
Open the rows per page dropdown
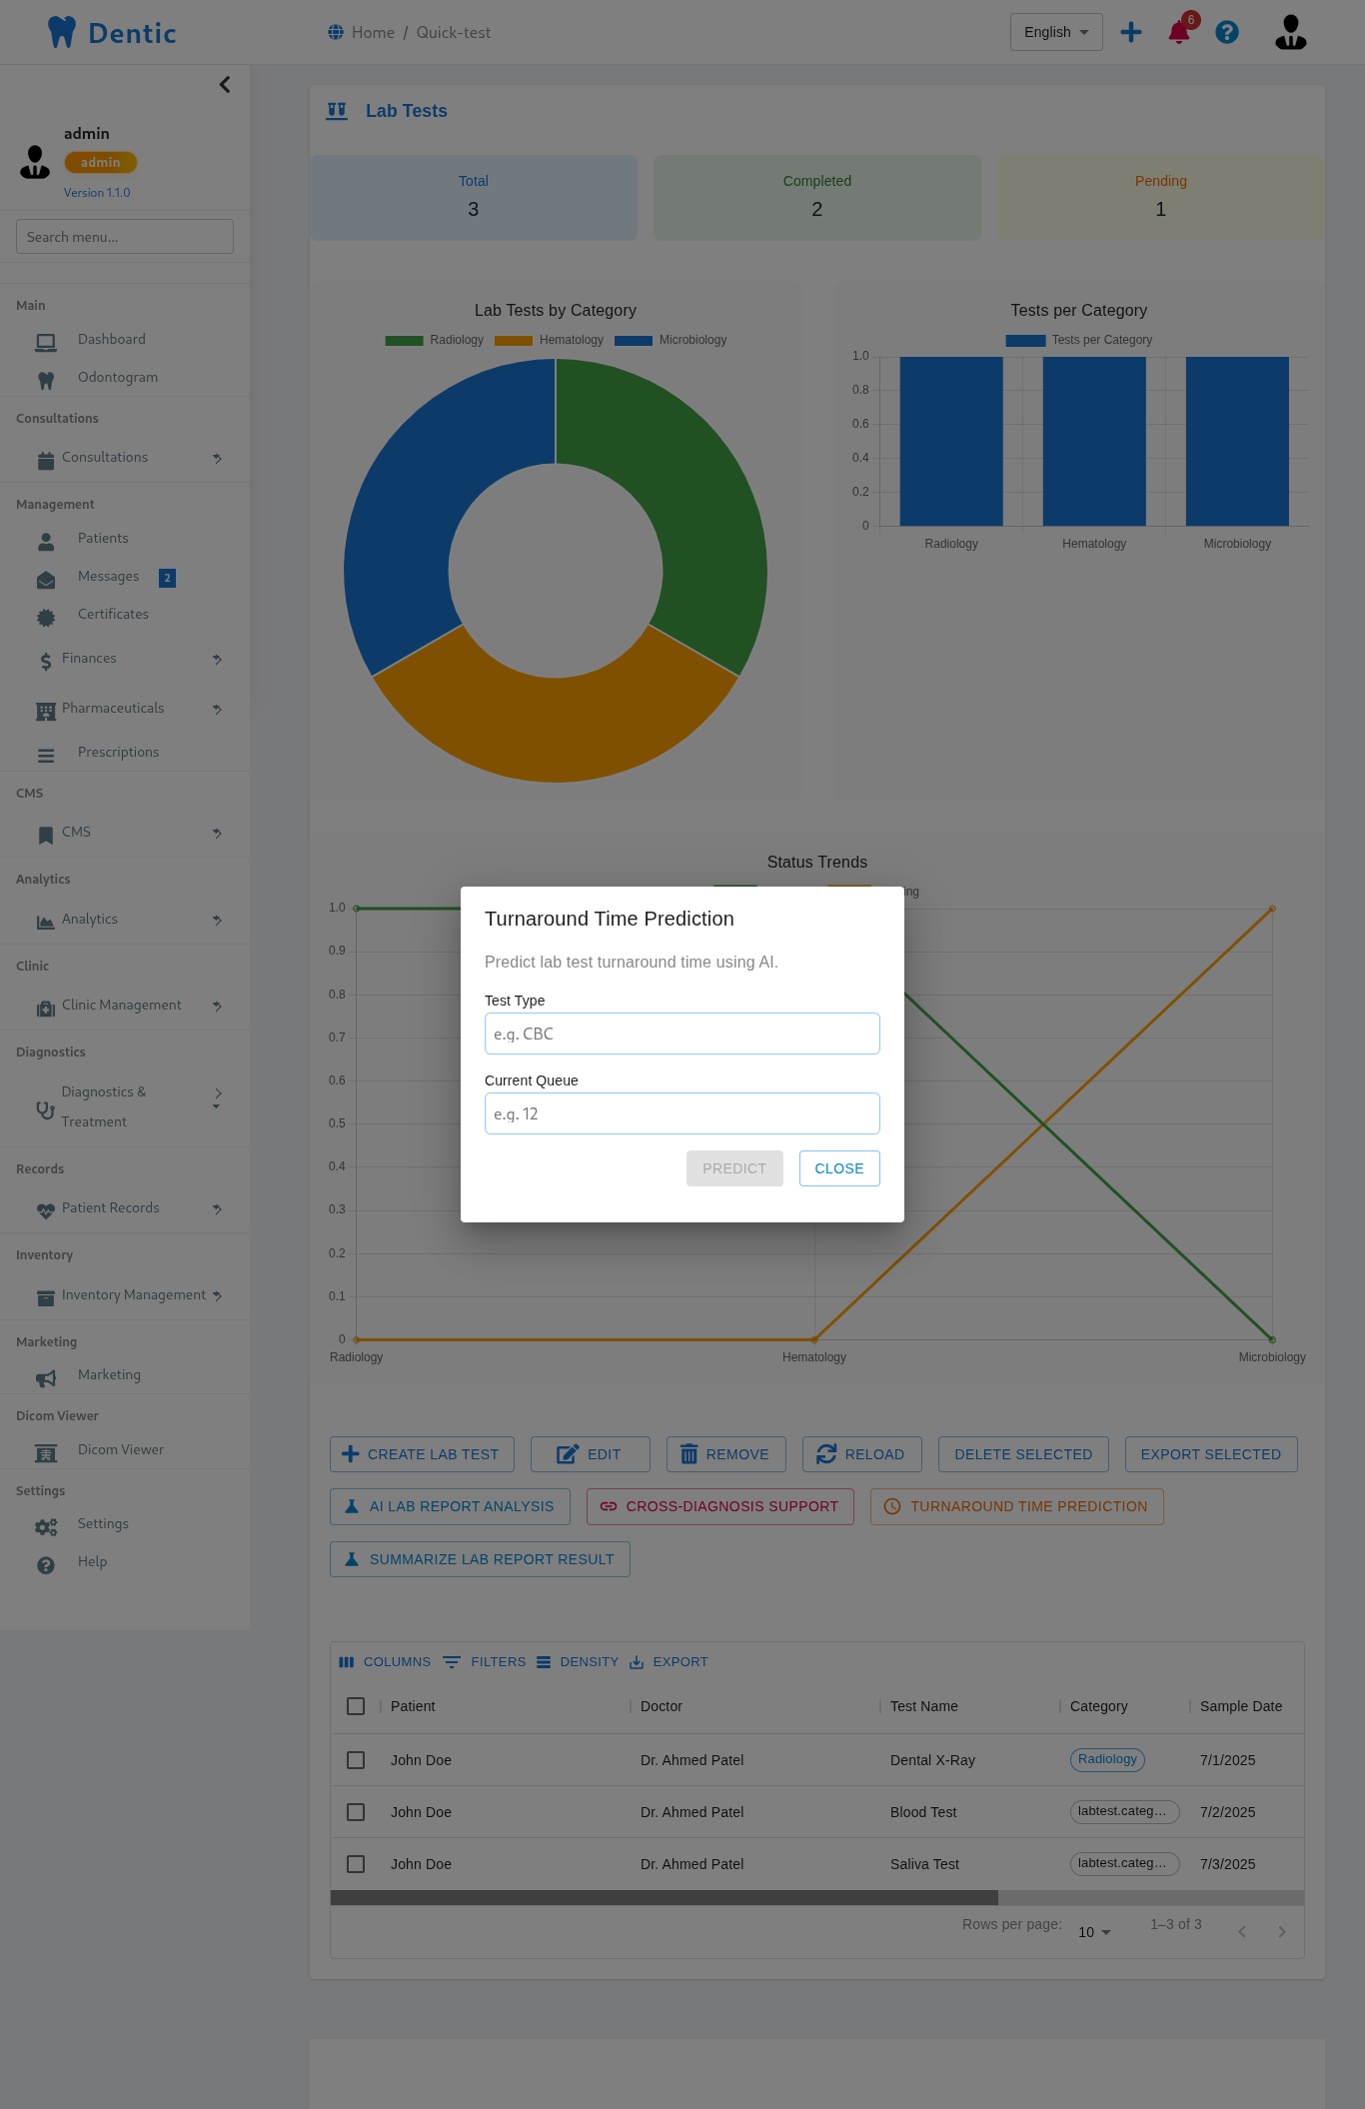click(x=1094, y=1932)
